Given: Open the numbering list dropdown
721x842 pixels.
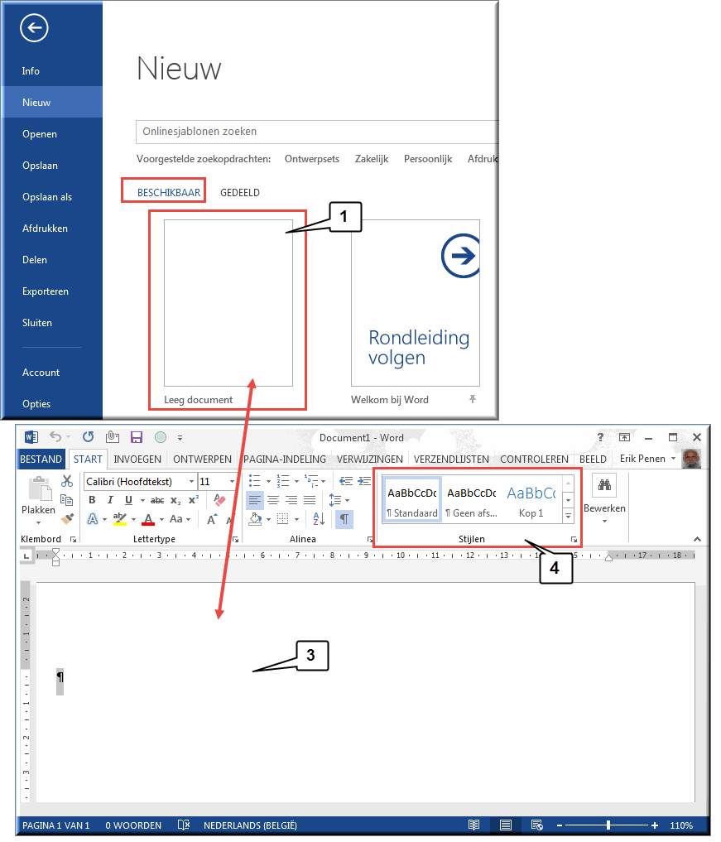Looking at the screenshot, I should 296,481.
